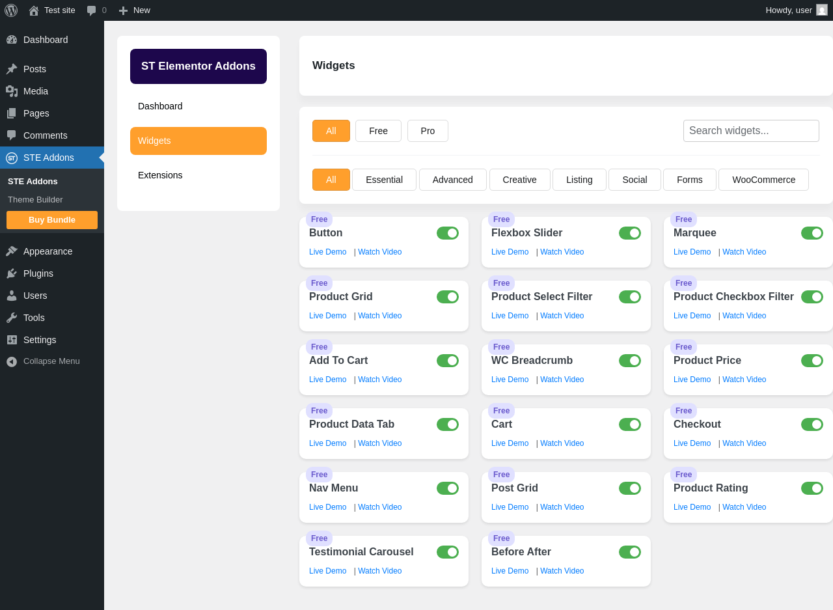
Task: Toggle off the Marquee widget
Action: click(x=812, y=233)
